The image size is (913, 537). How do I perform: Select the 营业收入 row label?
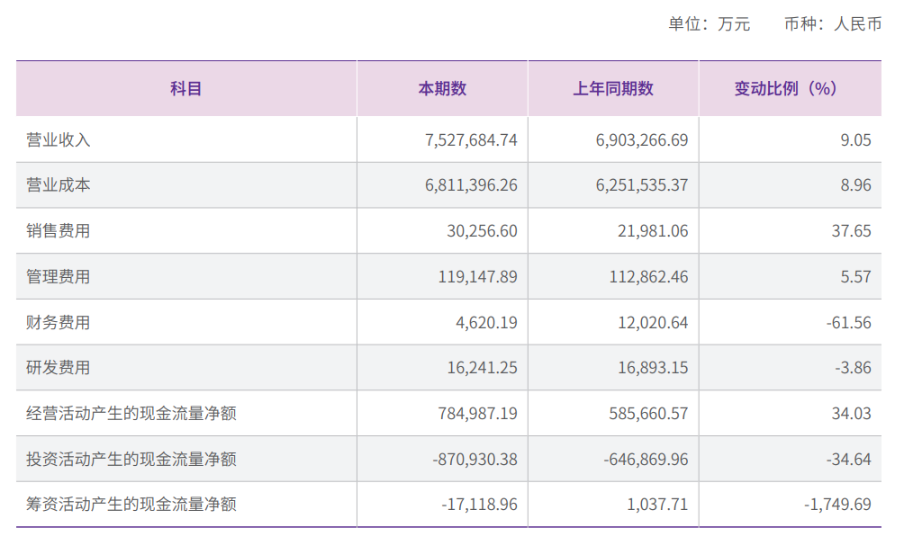coord(59,139)
